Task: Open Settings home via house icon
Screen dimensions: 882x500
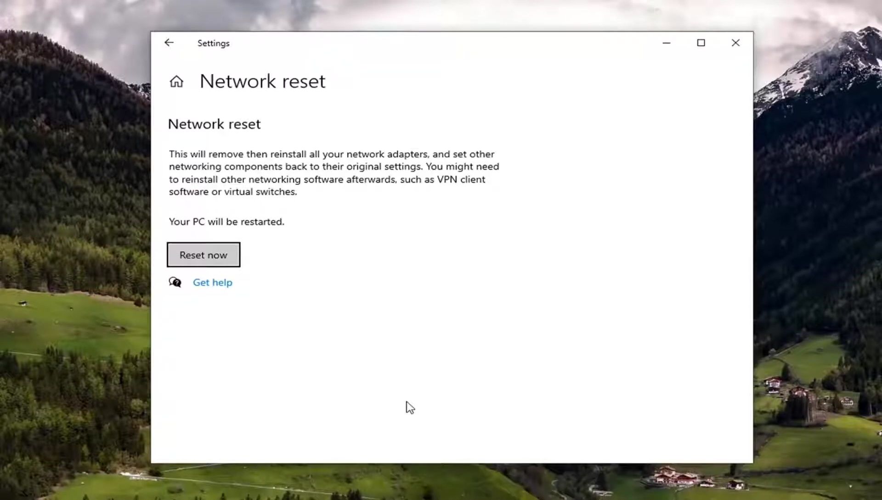Action: coord(176,82)
